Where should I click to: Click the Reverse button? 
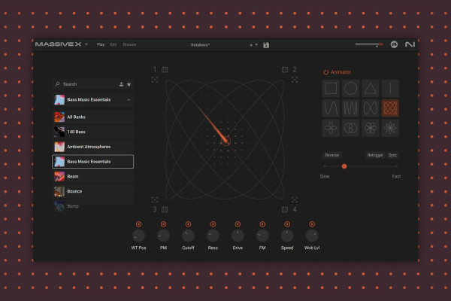tap(332, 155)
